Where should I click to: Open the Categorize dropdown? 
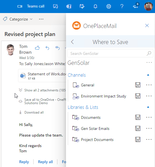18,19
